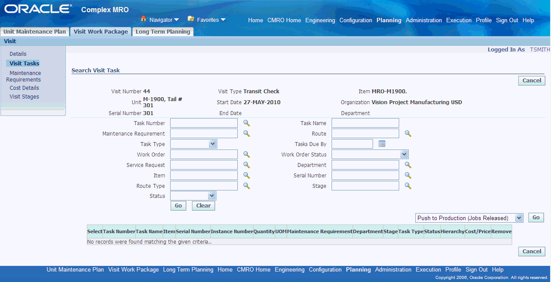
Task: Click footer Execution link
Action: click(x=428, y=270)
